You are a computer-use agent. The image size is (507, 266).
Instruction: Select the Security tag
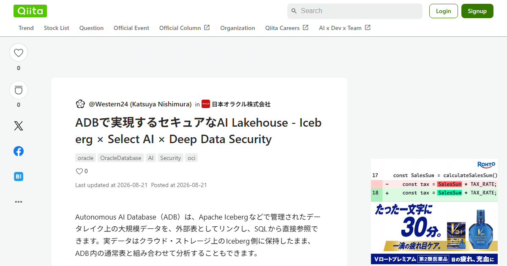(x=171, y=158)
